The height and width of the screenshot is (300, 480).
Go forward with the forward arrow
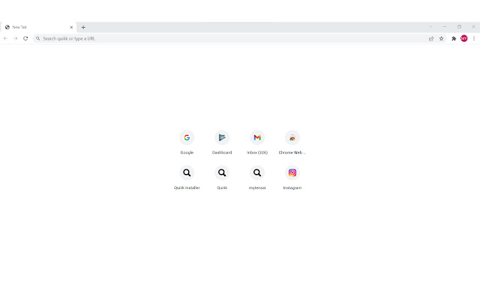point(16,38)
